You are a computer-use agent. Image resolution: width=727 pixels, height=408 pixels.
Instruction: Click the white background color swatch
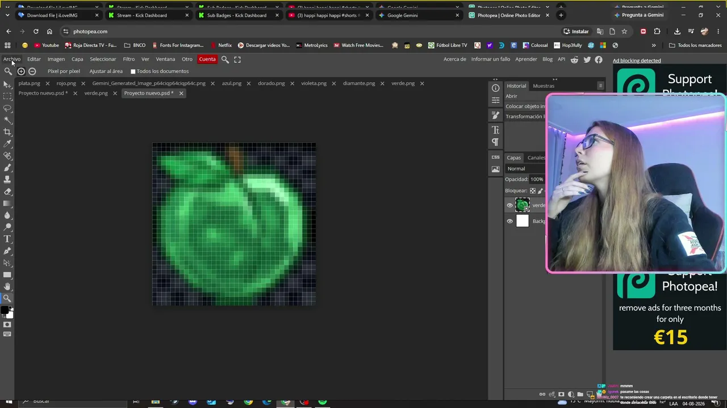click(10, 314)
